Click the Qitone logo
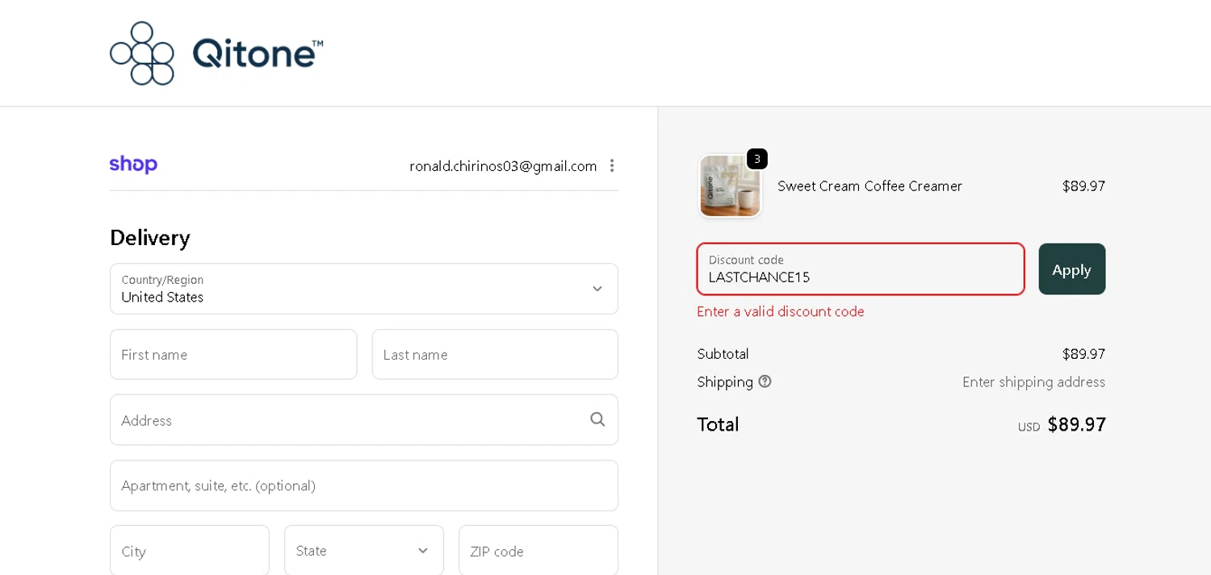The width and height of the screenshot is (1211, 575). [216, 53]
